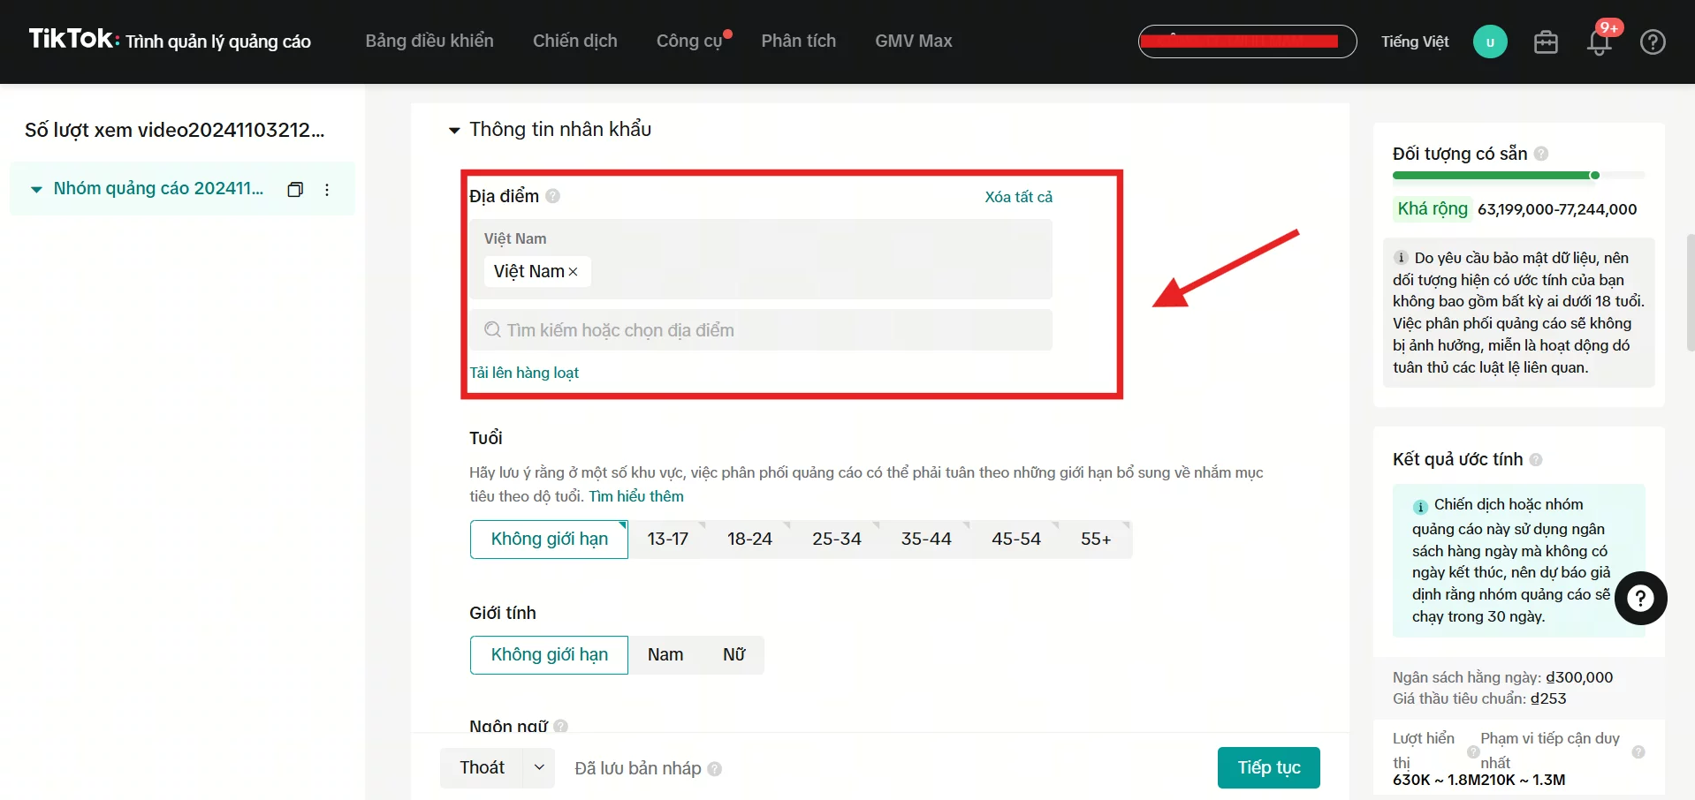
Task: Click the campaign name Số lượt xem video
Action: pos(175,131)
